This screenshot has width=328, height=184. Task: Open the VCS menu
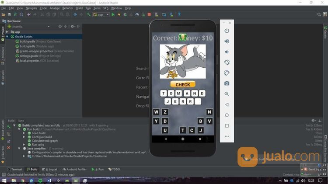pyautogui.click(x=106, y=8)
